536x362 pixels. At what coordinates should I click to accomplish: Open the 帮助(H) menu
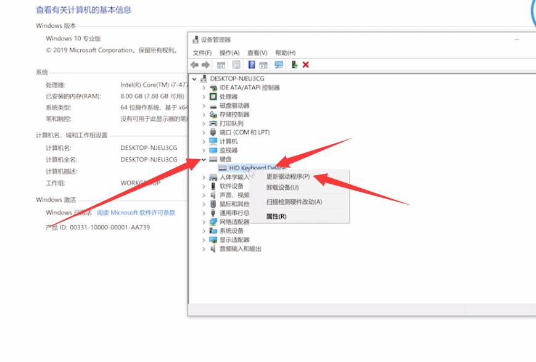[x=285, y=52]
